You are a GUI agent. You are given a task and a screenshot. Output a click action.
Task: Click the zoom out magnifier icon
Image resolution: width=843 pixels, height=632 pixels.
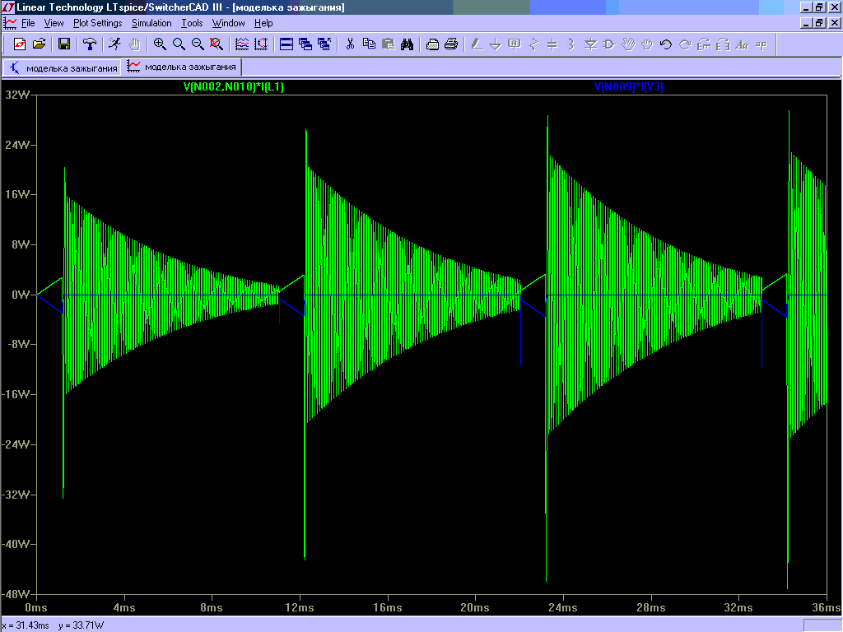click(x=198, y=44)
